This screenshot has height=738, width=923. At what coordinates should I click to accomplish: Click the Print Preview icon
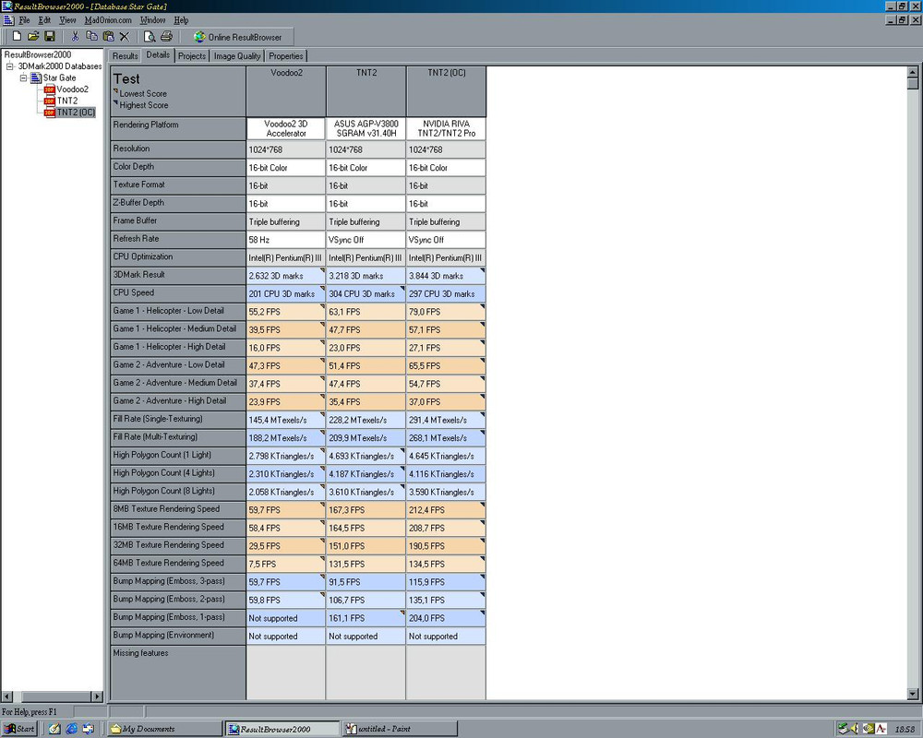(x=150, y=37)
